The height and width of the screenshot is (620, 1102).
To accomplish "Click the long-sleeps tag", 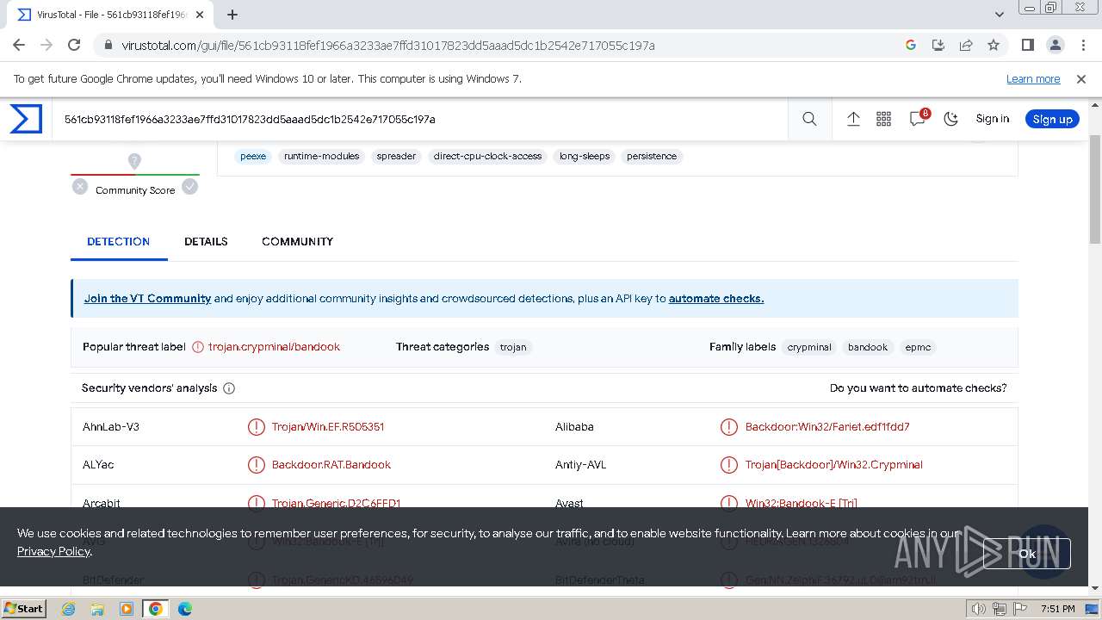I will (x=585, y=156).
